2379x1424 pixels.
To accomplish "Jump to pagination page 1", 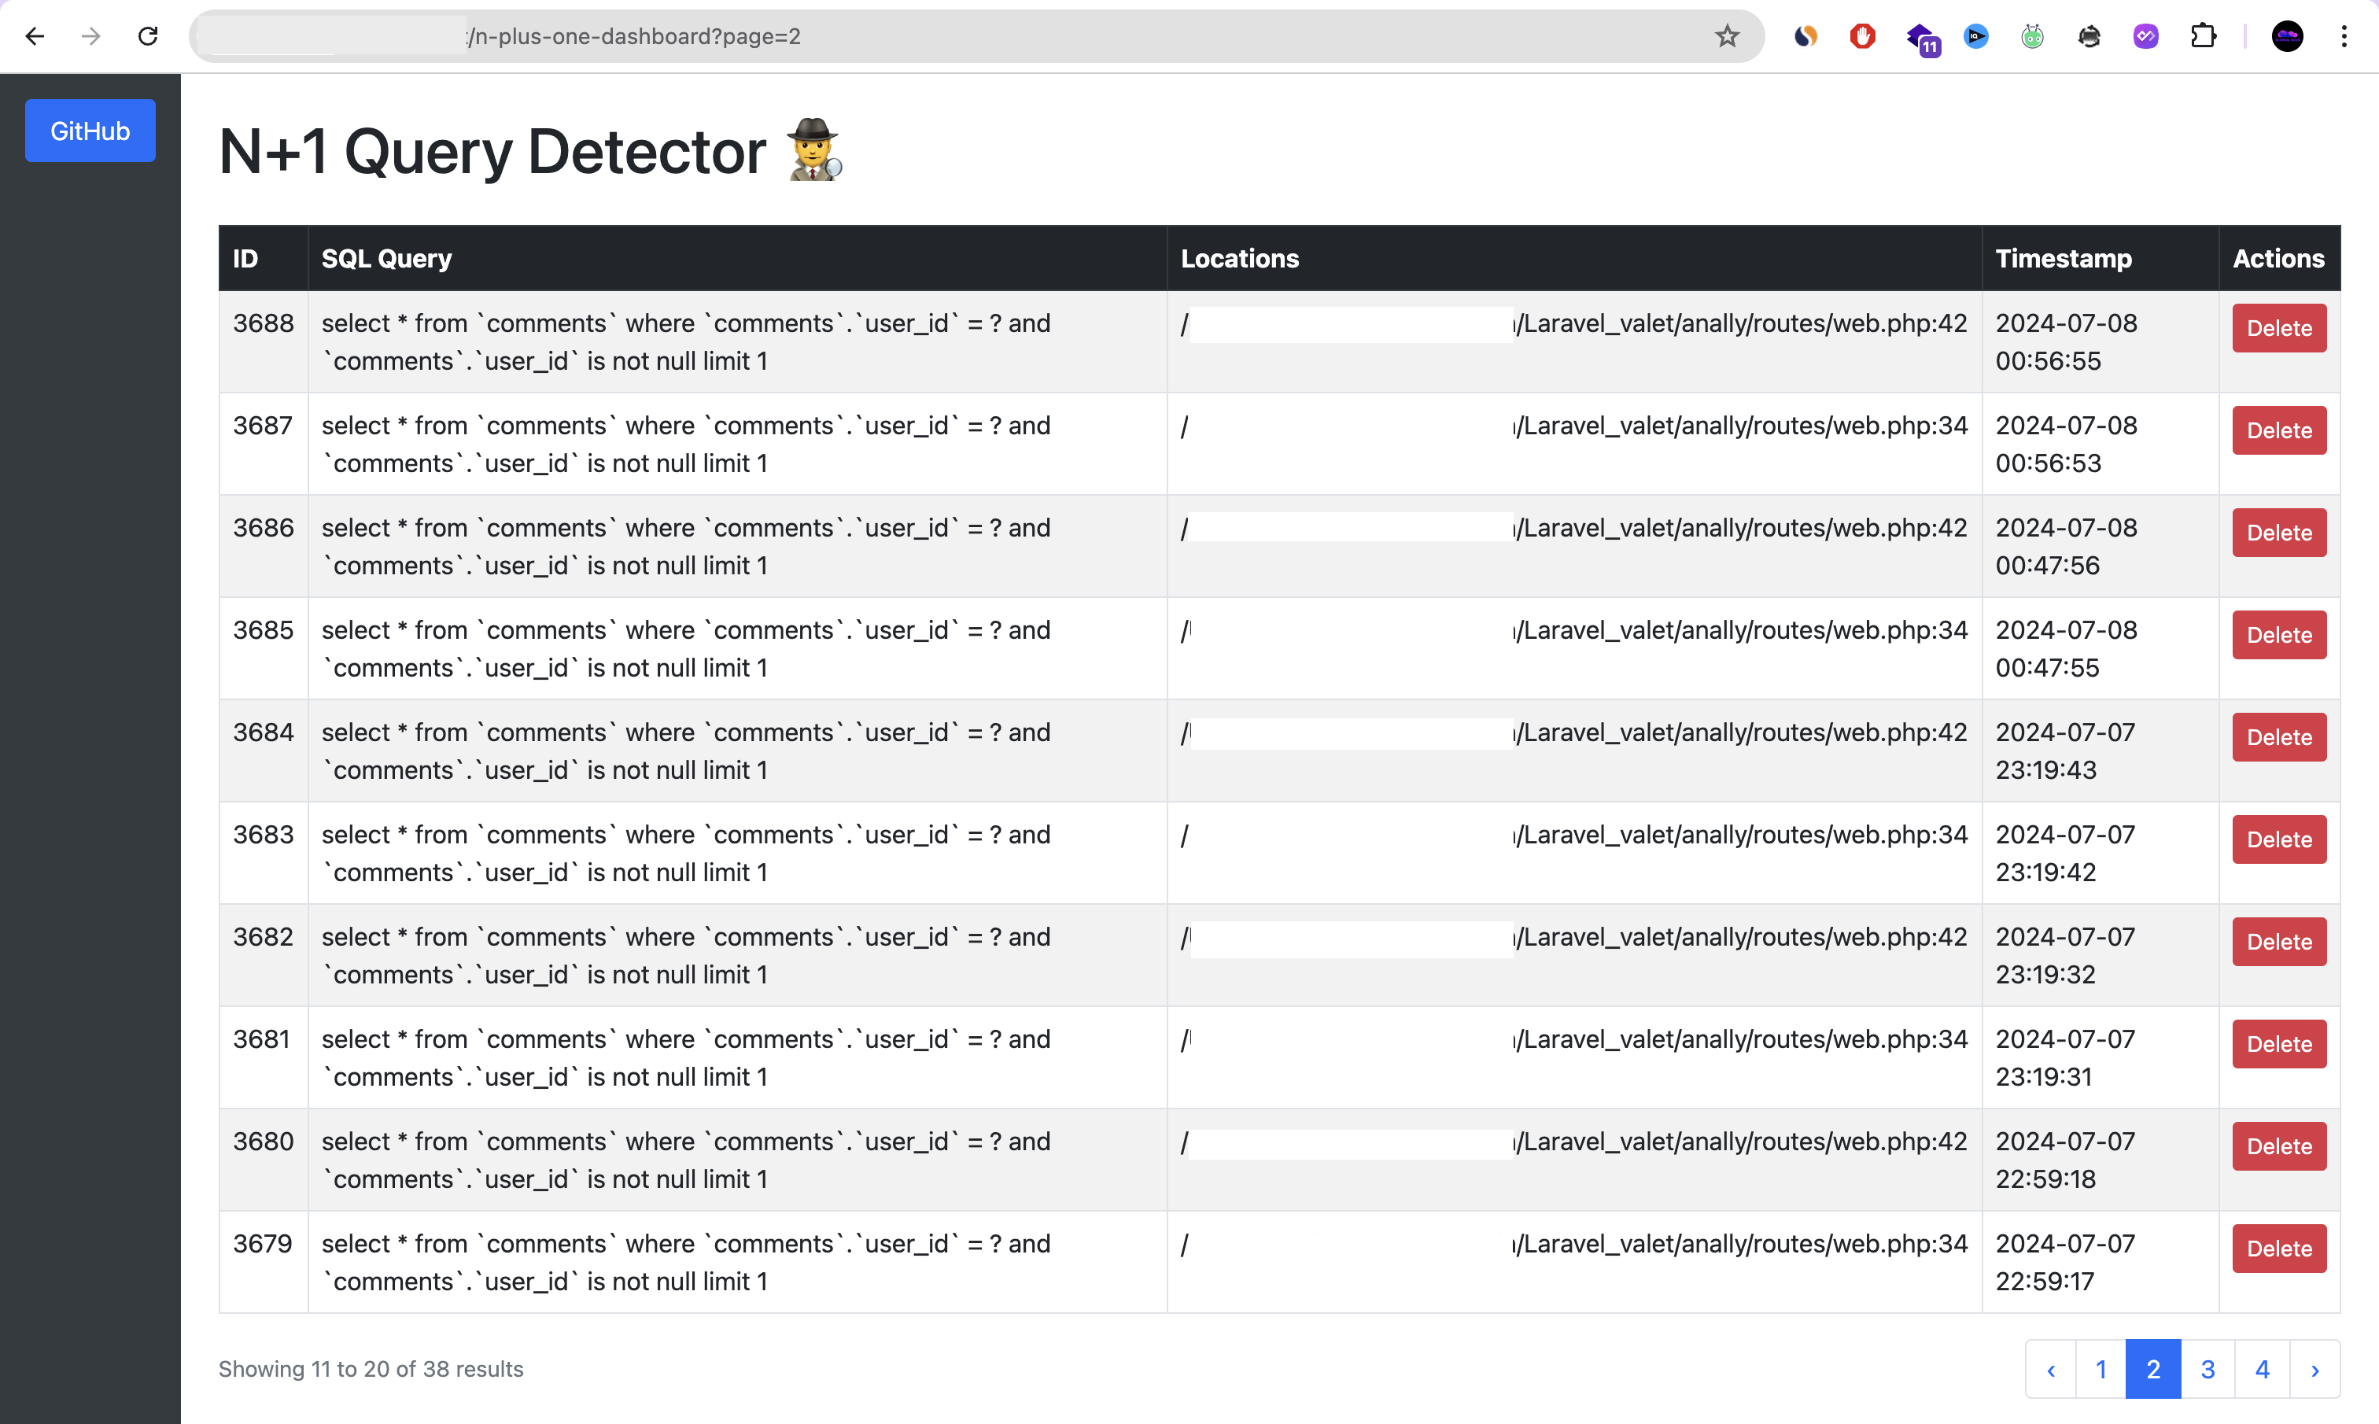I will (x=2101, y=1369).
